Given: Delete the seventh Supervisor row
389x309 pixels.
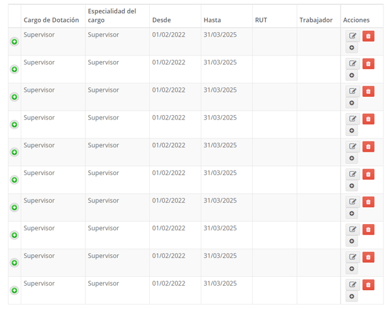Looking at the screenshot, I should pos(368,202).
